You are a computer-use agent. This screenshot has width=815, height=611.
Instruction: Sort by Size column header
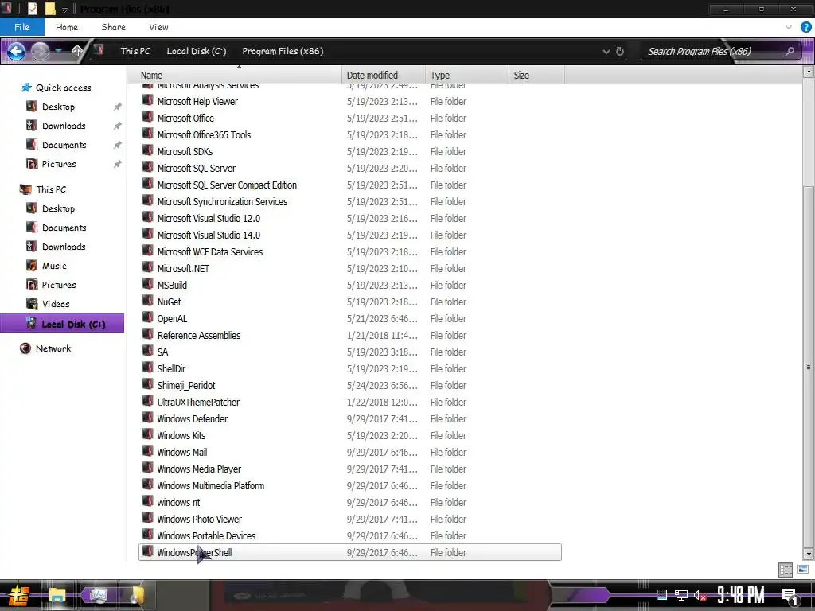tap(536, 76)
